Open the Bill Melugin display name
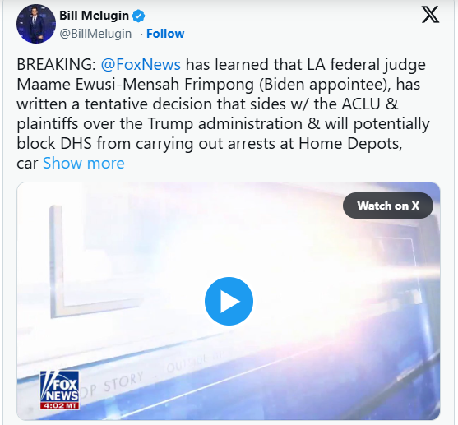Image resolution: width=458 pixels, height=425 pixels. (x=94, y=16)
